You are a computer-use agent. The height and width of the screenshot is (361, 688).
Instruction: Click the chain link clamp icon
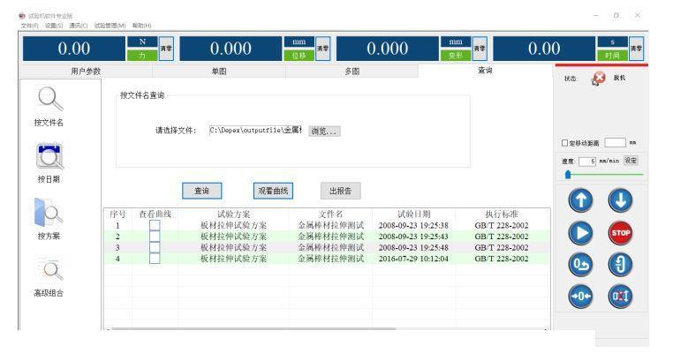click(620, 265)
